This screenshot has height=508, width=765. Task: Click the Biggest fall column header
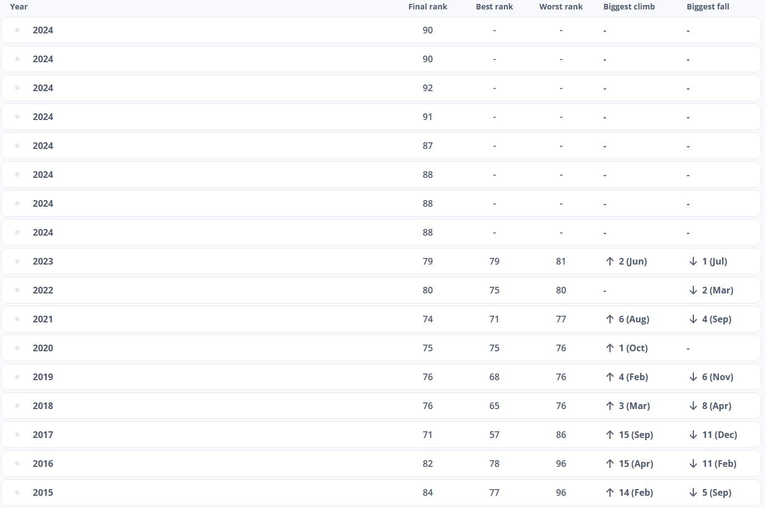[708, 7]
